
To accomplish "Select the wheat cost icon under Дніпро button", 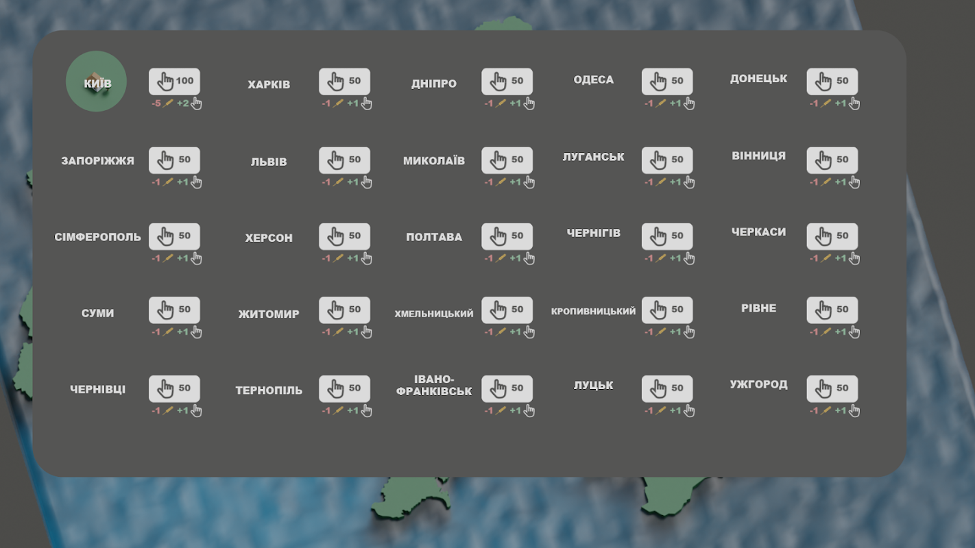I will (501, 103).
